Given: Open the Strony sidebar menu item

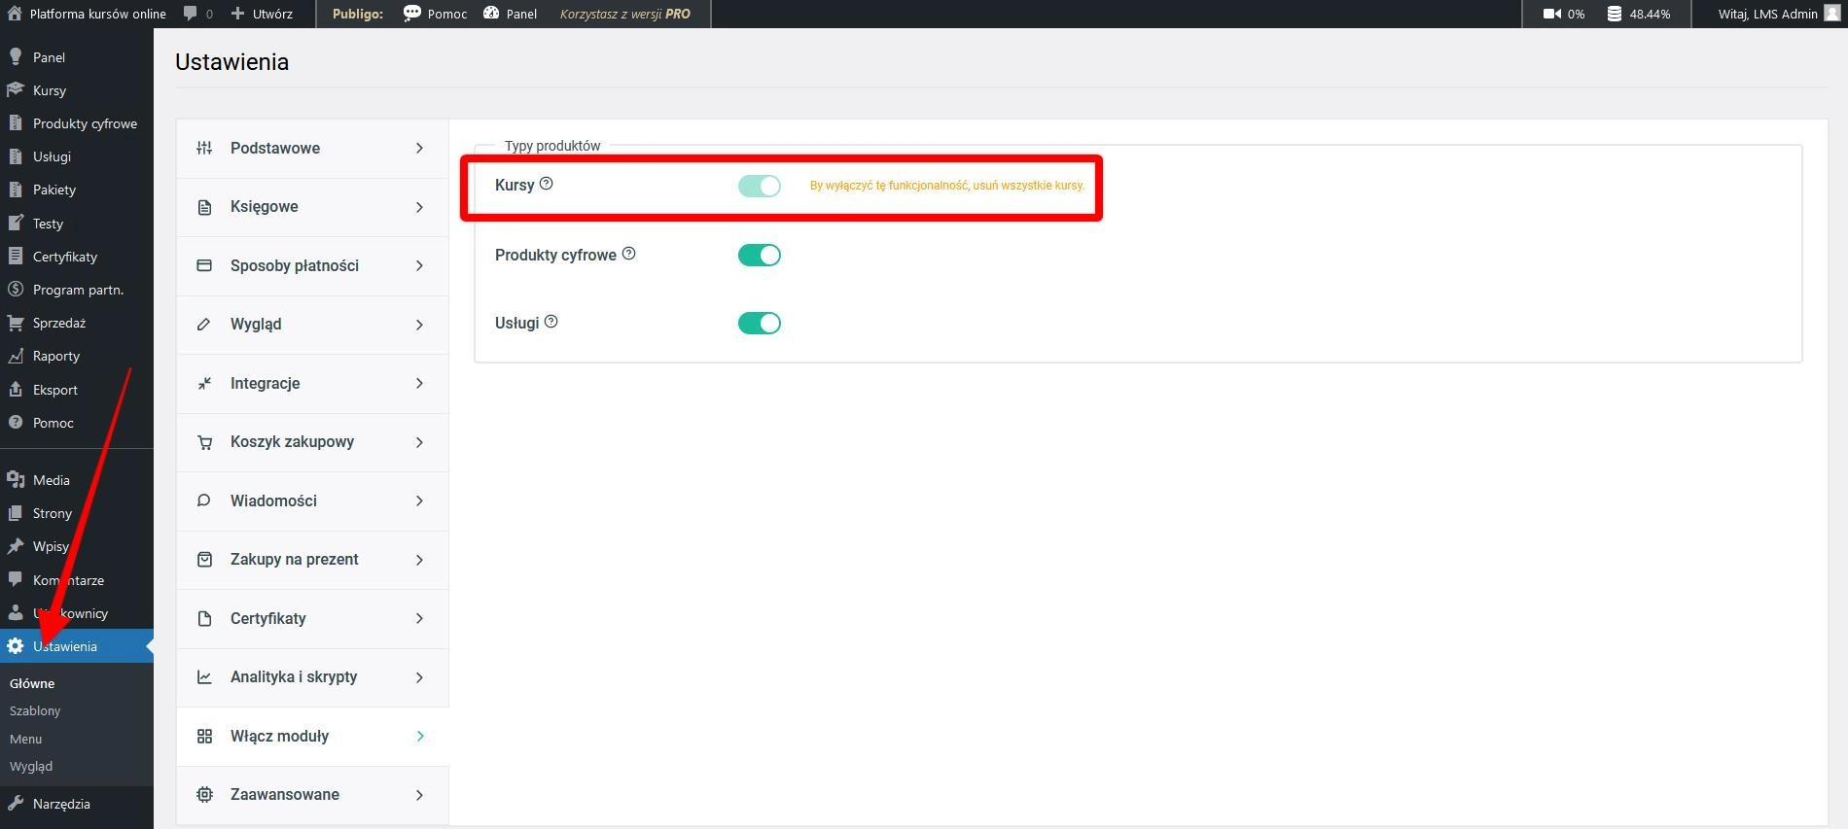Looking at the screenshot, I should point(77,513).
